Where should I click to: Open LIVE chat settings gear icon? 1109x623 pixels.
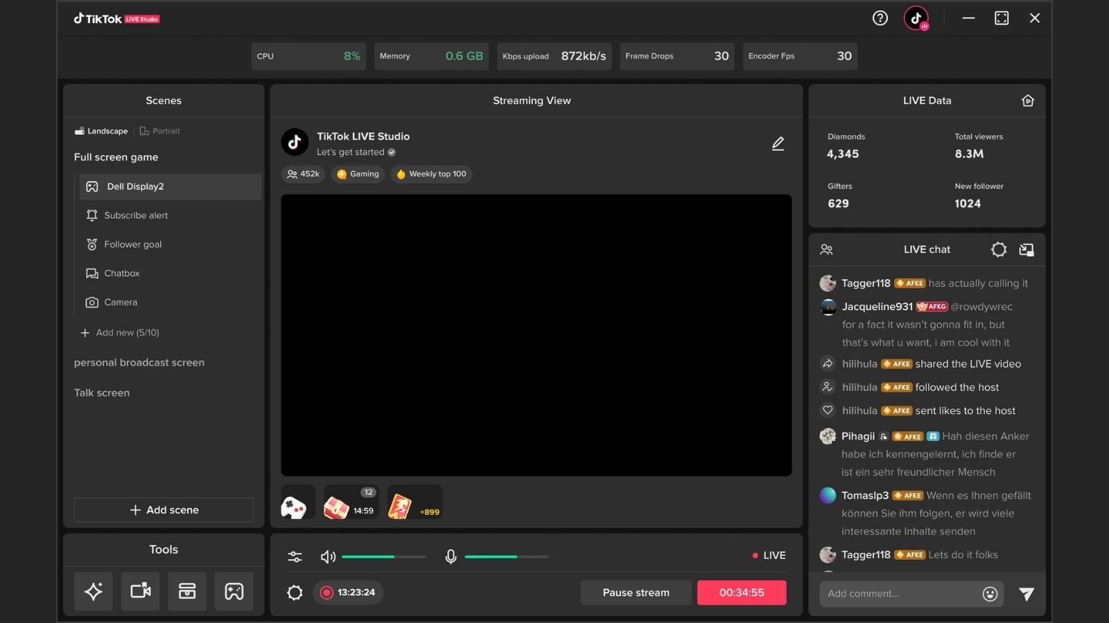pyautogui.click(x=999, y=249)
